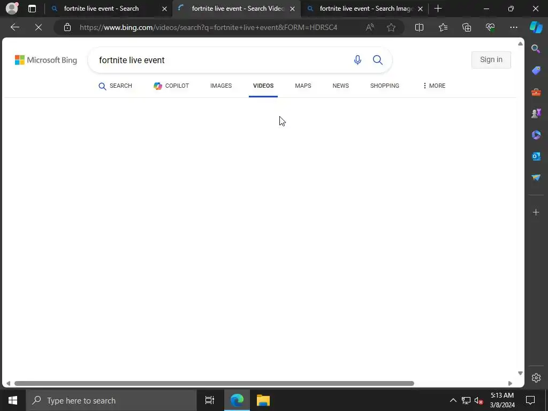Switch to 'fortnite live event - Search' browser tab
Image resolution: width=548 pixels, height=411 pixels.
tap(108, 9)
